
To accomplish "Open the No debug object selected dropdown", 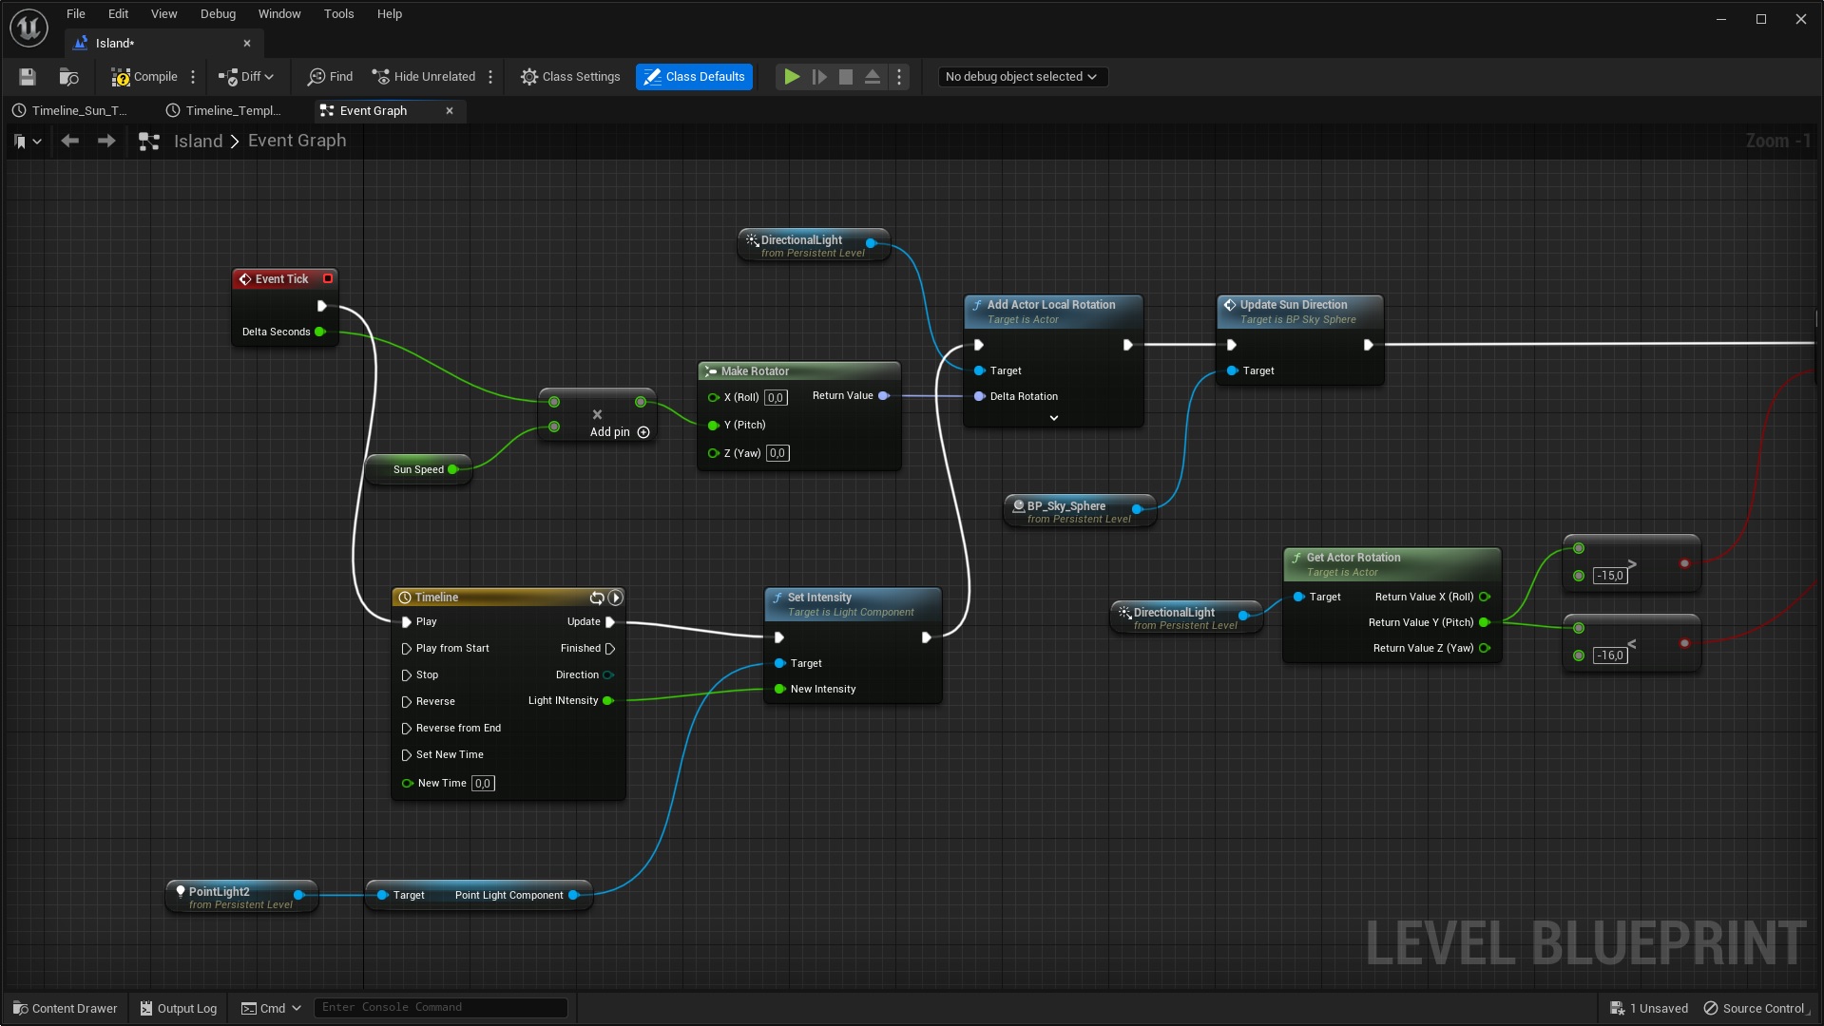I will pos(1022,76).
